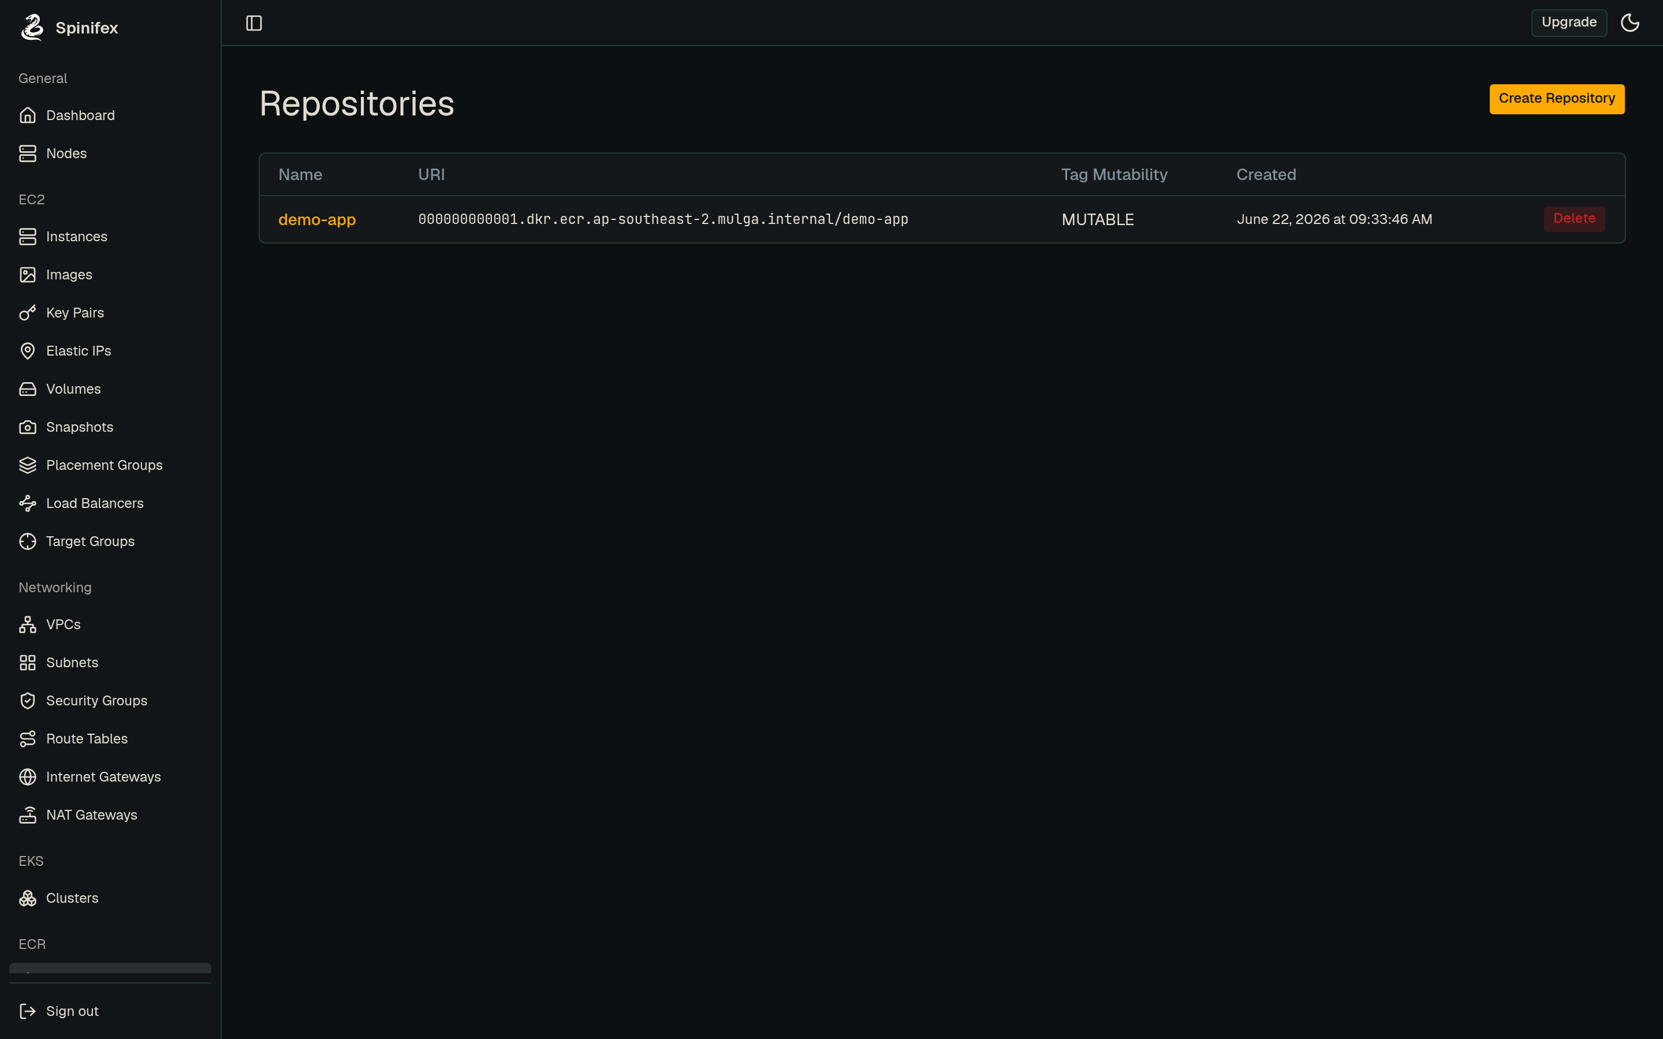The height and width of the screenshot is (1039, 1663).
Task: Click the Create Repository button
Action: [1557, 99]
